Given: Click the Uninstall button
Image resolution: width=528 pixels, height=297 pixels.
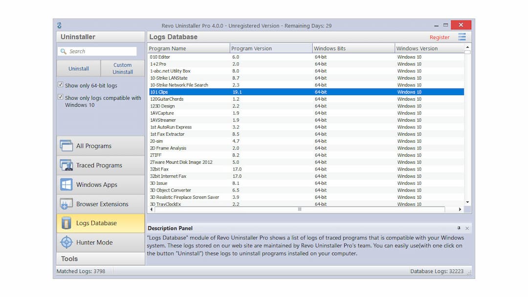Looking at the screenshot, I should 78,69.
